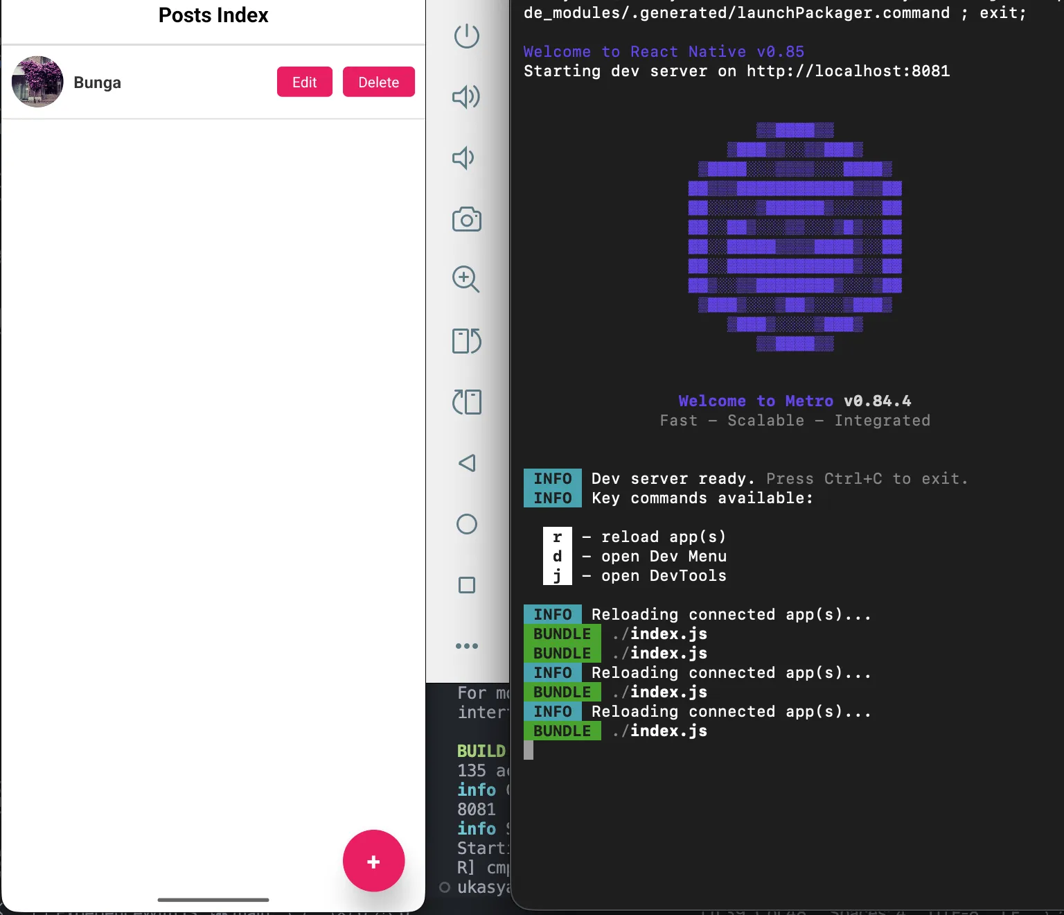Screen dimensions: 1064x915
Task: Activate the emulator zoom magnifier icon
Action: pos(466,279)
